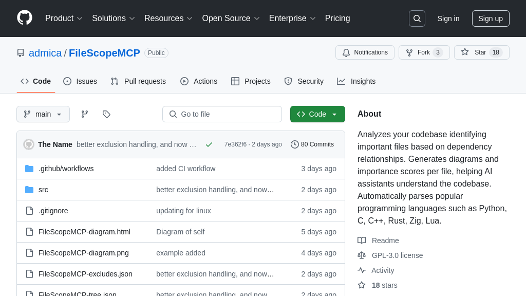Click the FileScopeMCP-diagram.html file icon
This screenshot has width=526, height=296.
pyautogui.click(x=29, y=232)
